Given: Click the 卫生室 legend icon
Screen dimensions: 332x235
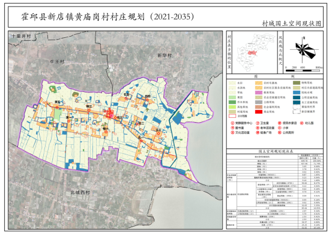Looking at the screenshot, I should pos(258,123).
